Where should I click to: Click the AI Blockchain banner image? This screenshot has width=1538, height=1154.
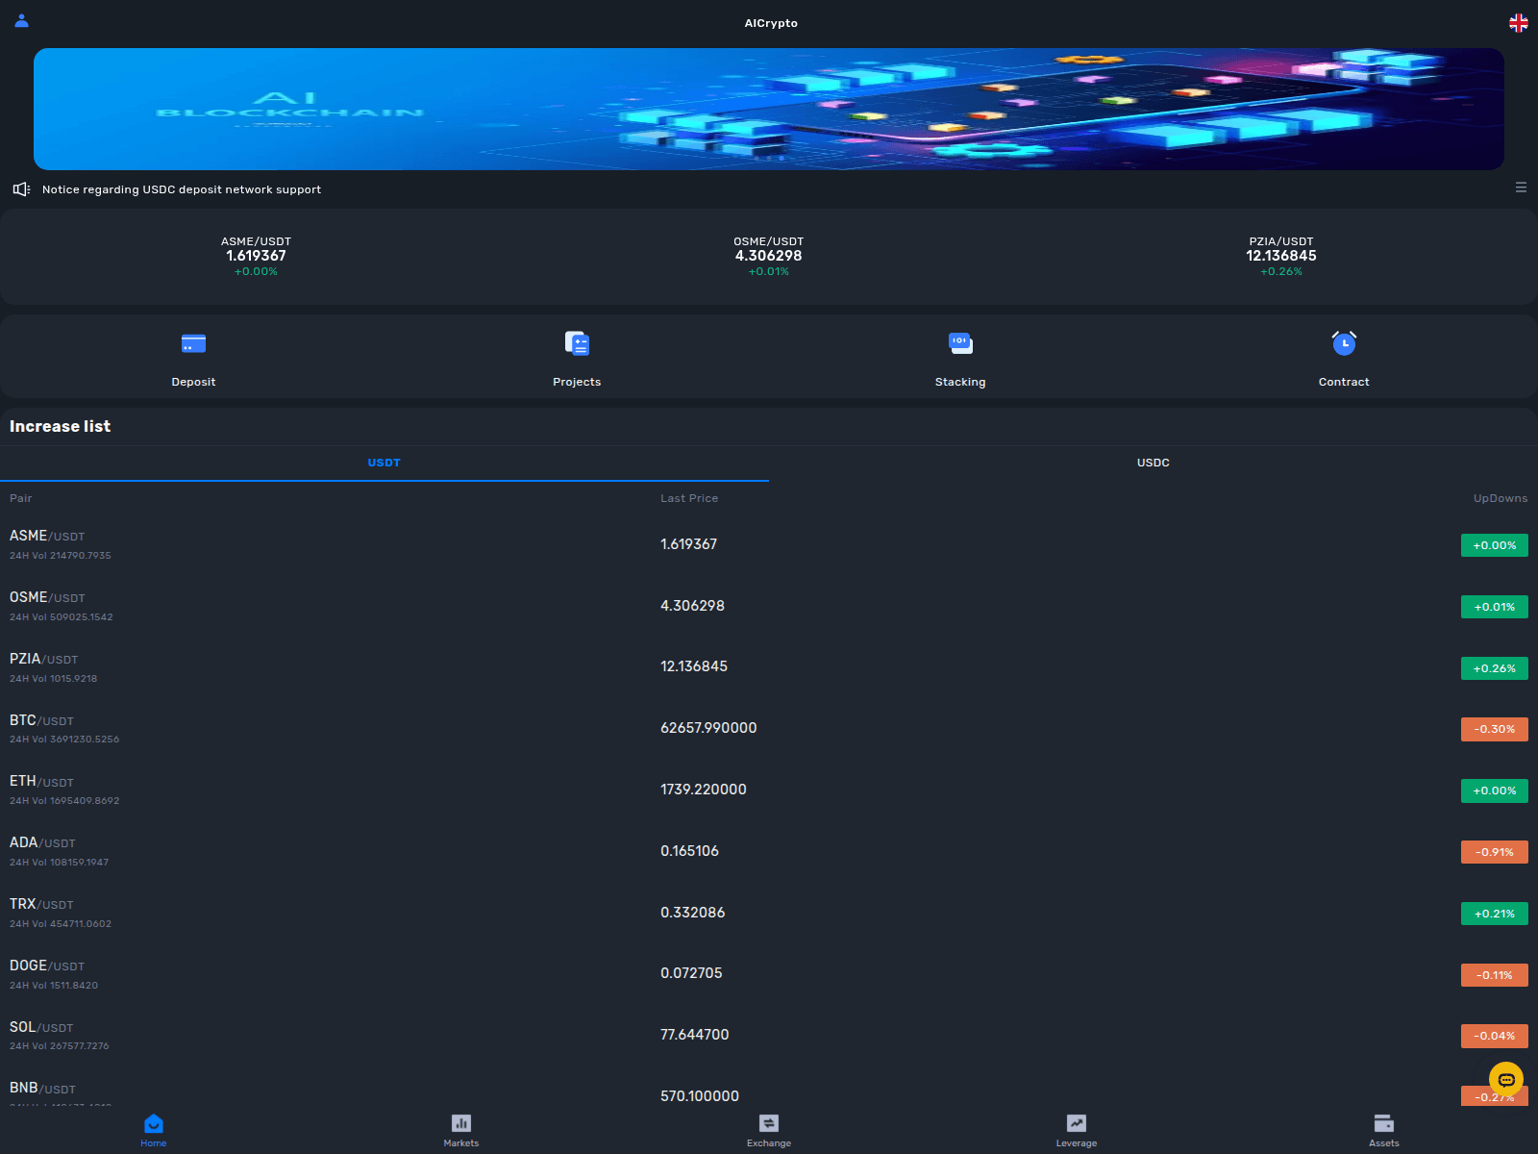(x=769, y=109)
